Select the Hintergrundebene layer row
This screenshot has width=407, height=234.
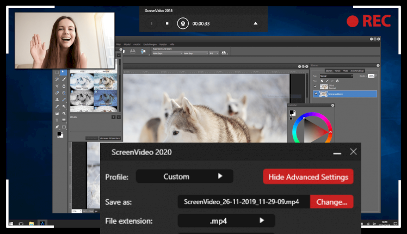tap(345, 94)
